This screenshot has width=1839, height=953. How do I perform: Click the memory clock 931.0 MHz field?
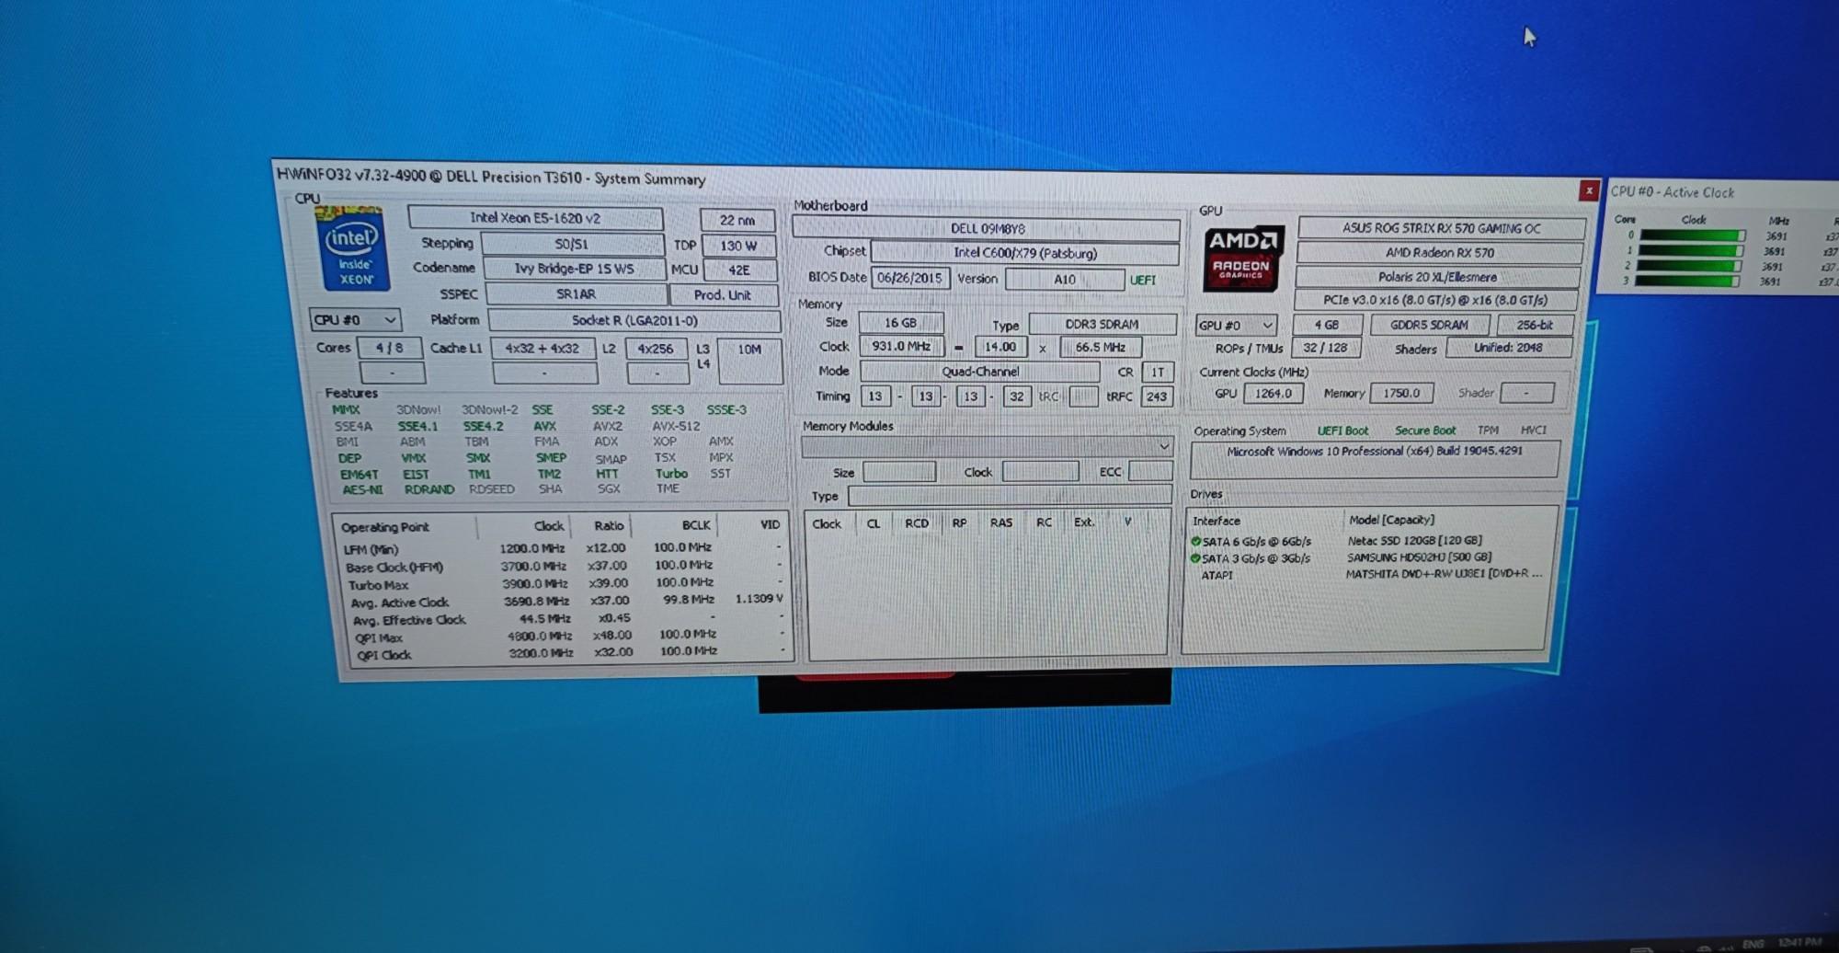pyautogui.click(x=901, y=346)
